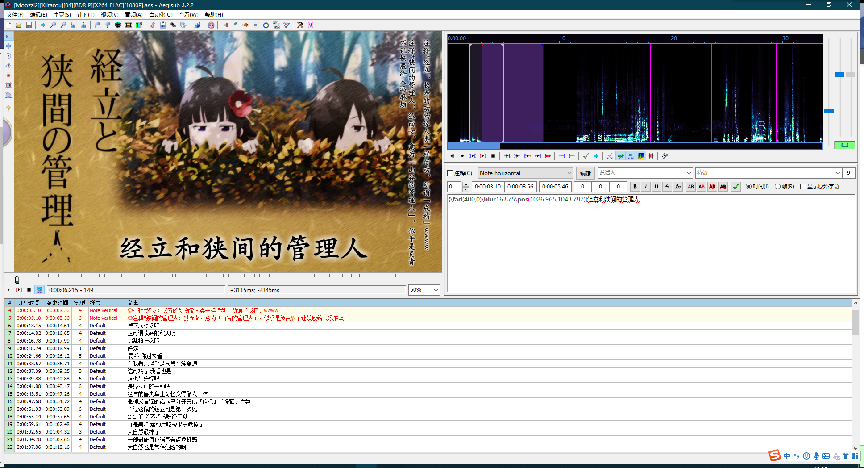Screen dimensions: 864x468
Task: Zoom out video with magnifier minus icon
Action: 63,25
